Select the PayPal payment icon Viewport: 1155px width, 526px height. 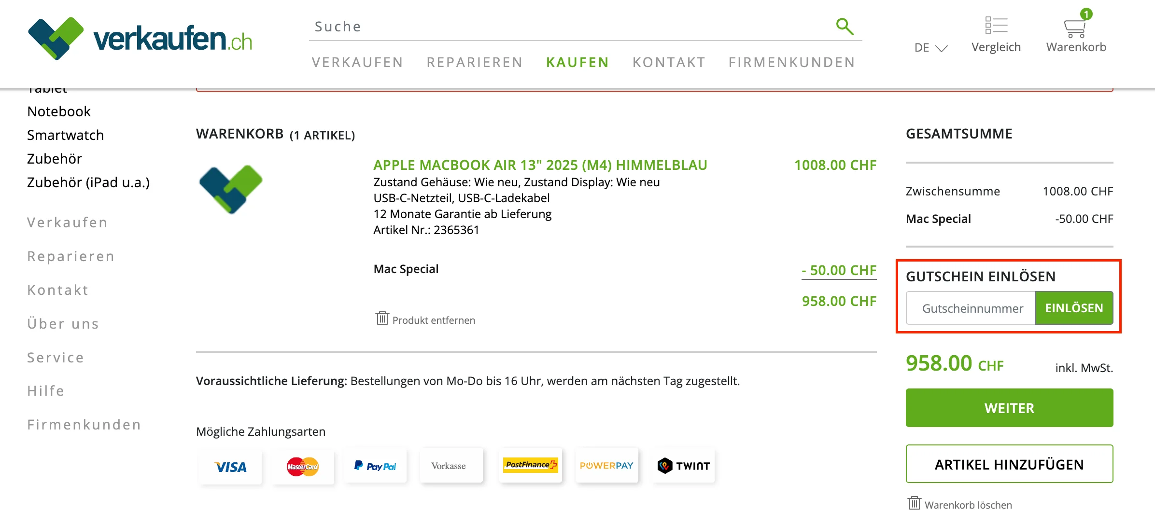(x=375, y=465)
